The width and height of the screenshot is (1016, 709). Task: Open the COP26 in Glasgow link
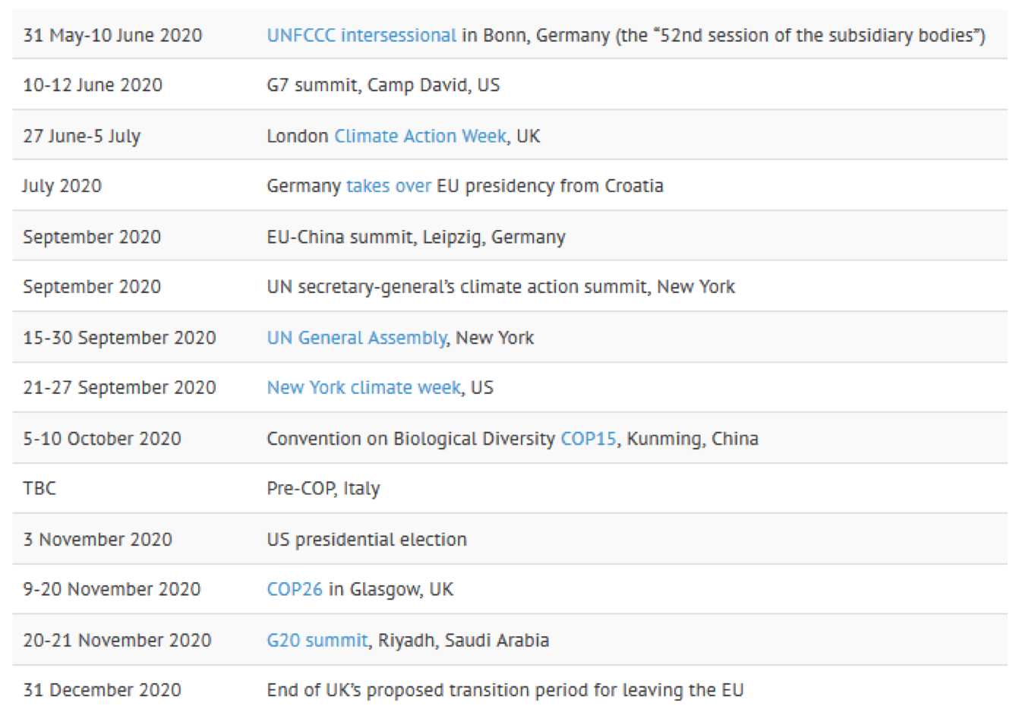pos(295,590)
